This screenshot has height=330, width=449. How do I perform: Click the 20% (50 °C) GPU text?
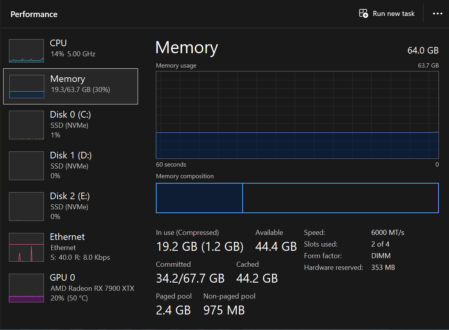[69, 298]
